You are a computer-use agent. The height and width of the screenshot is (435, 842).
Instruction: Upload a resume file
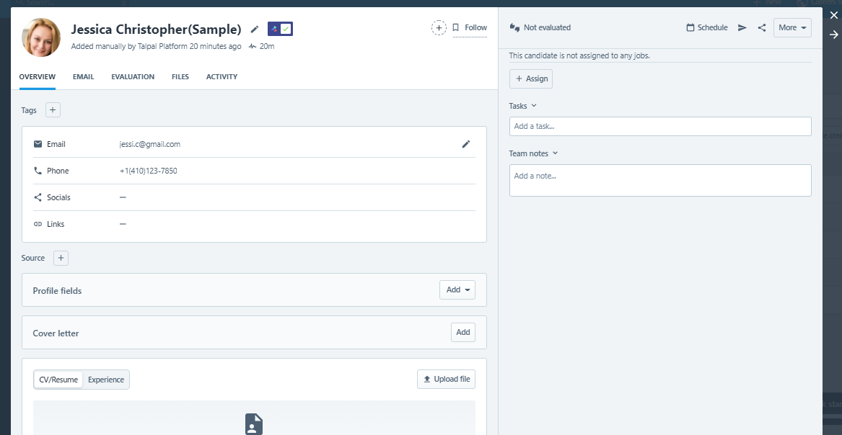point(446,380)
